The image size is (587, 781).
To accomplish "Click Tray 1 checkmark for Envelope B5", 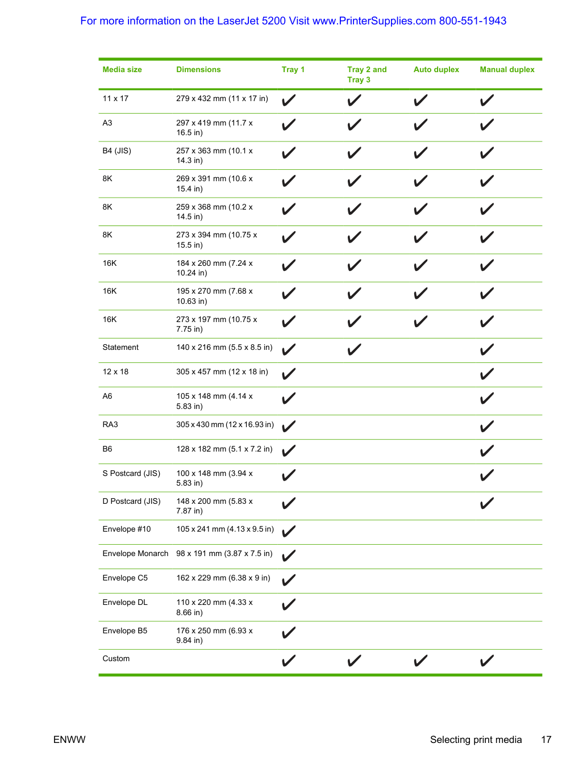I will click(x=289, y=633).
